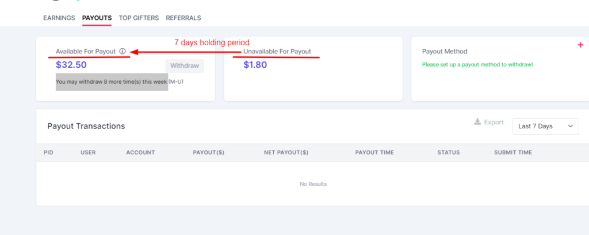The width and height of the screenshot is (589, 235).
Task: Click the USER column header
Action: [x=88, y=152]
